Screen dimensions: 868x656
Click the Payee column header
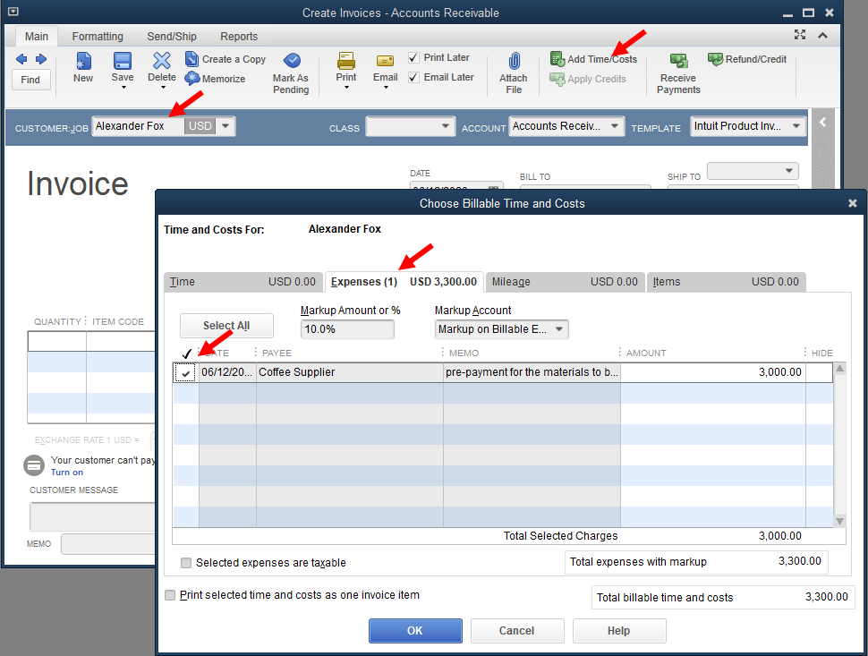277,354
